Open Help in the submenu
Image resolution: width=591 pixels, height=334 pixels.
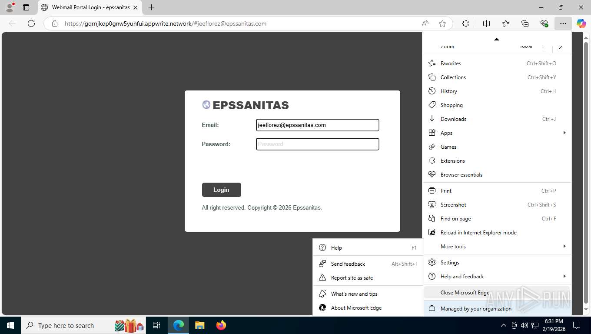click(x=368, y=247)
